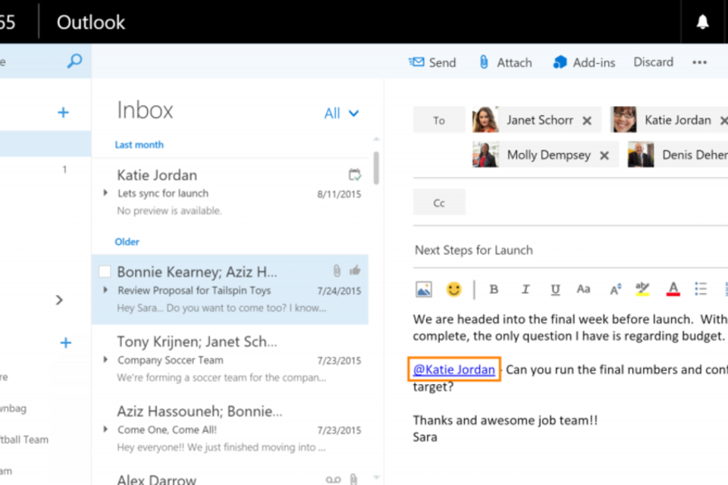Viewport: 728px width, 485px height.
Task: Click the attachment icon on Bonnie Kearney's message
Action: click(x=337, y=271)
